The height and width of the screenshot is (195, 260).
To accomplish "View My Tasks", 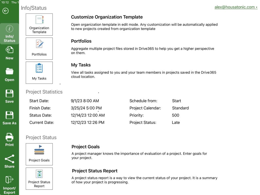I will pyautogui.click(x=39, y=72).
